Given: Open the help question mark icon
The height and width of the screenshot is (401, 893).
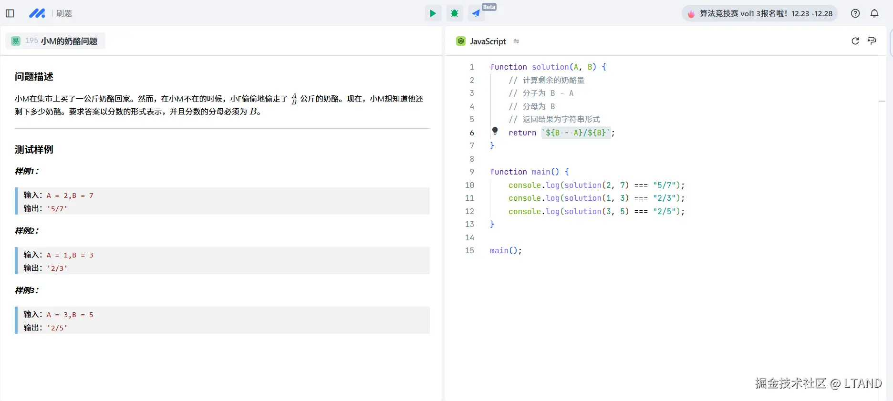Looking at the screenshot, I should coord(855,13).
